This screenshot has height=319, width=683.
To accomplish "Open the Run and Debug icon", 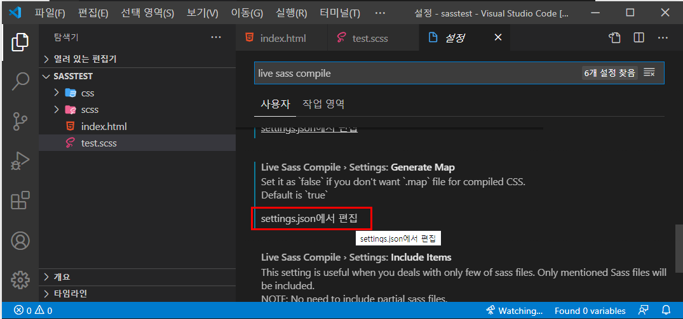I will [20, 161].
